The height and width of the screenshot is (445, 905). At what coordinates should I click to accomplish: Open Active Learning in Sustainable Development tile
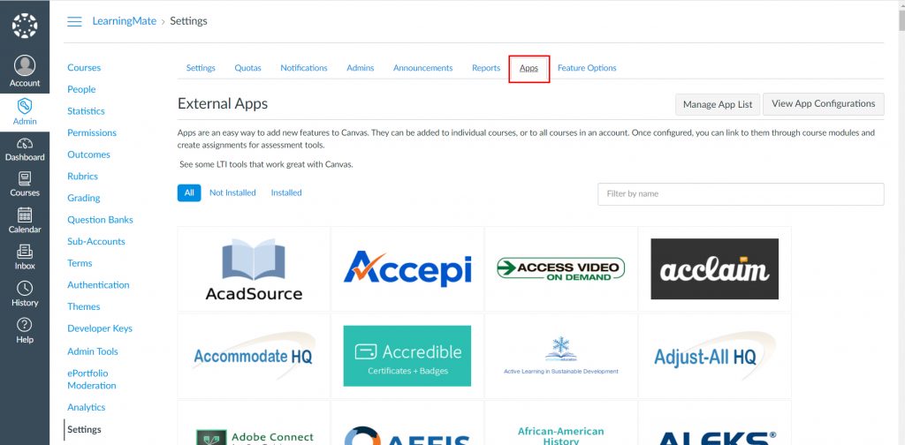[x=561, y=356]
